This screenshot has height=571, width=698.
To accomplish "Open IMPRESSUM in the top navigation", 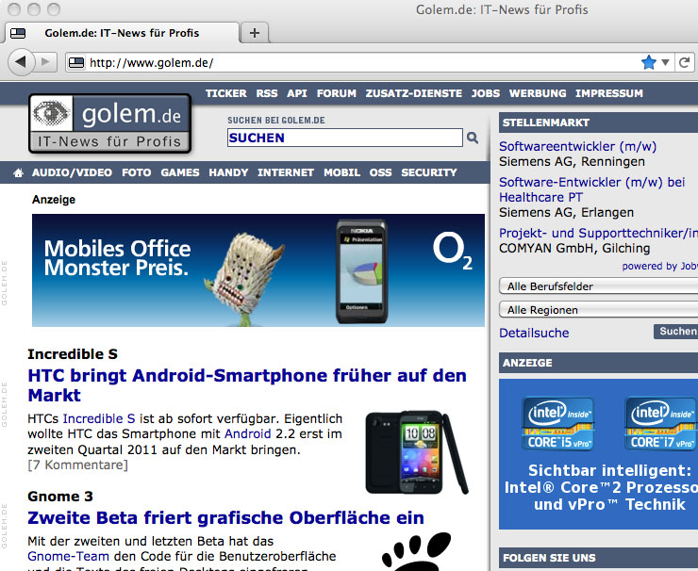I will [609, 93].
